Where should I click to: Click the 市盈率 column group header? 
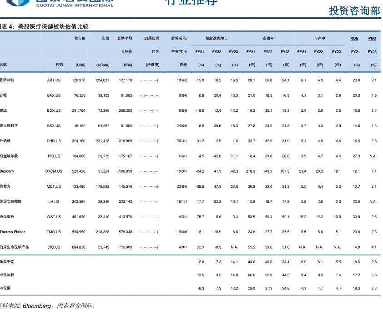point(268,39)
